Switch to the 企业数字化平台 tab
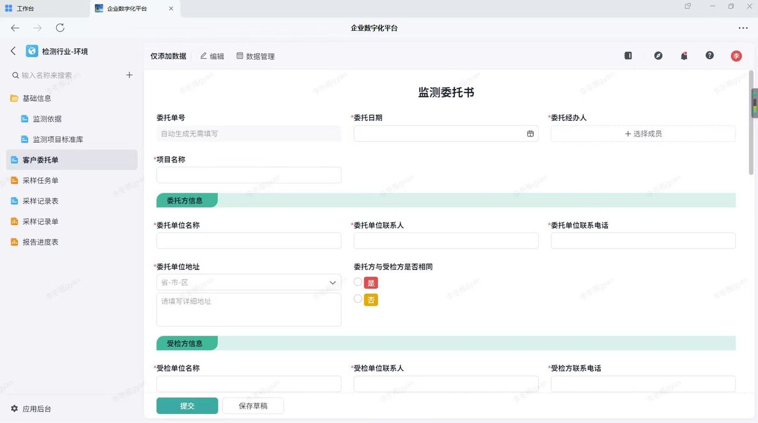Image resolution: width=758 pixels, height=423 pixels. click(x=135, y=8)
